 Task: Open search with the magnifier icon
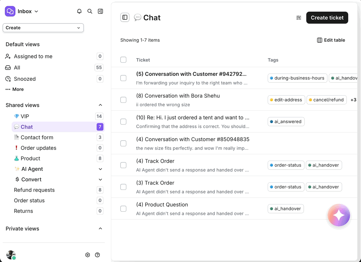(90, 11)
